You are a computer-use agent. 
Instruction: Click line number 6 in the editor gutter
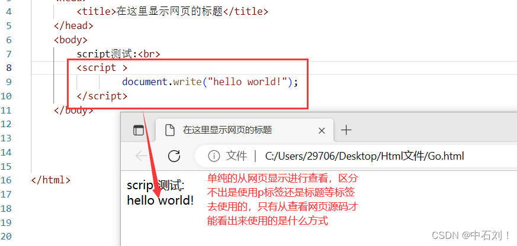click(x=8, y=40)
